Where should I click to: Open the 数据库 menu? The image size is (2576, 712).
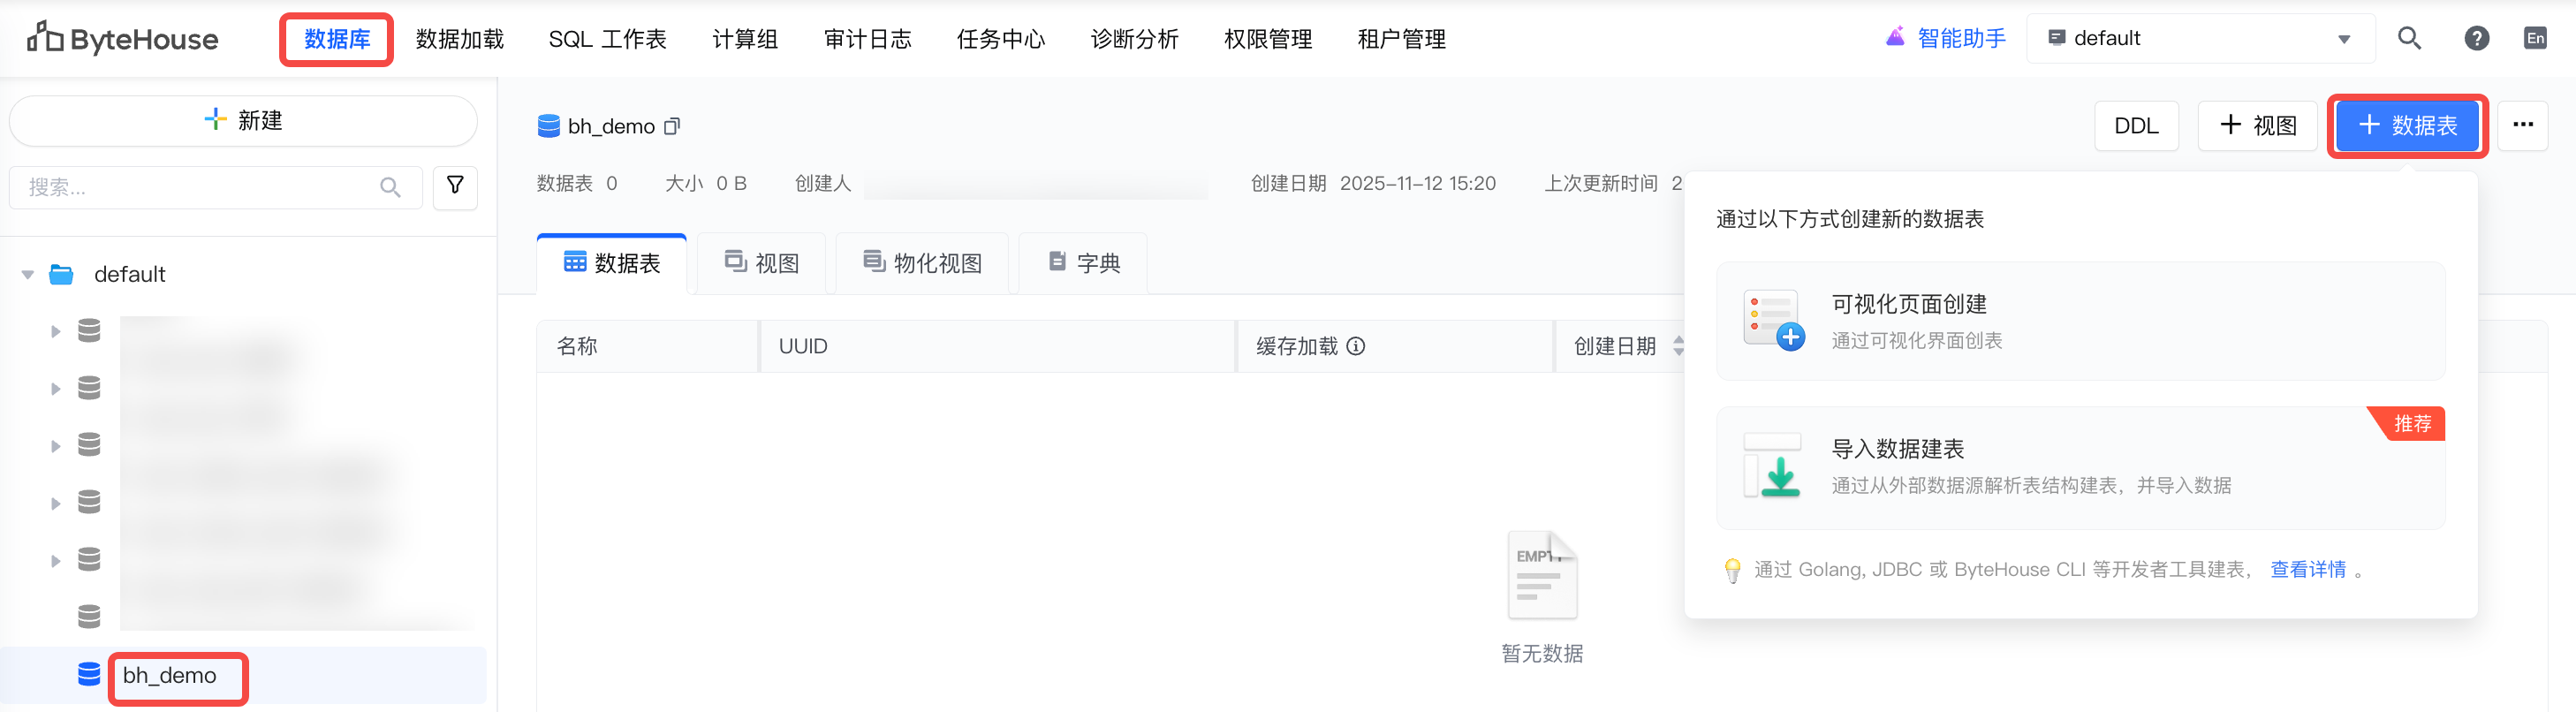[x=337, y=39]
